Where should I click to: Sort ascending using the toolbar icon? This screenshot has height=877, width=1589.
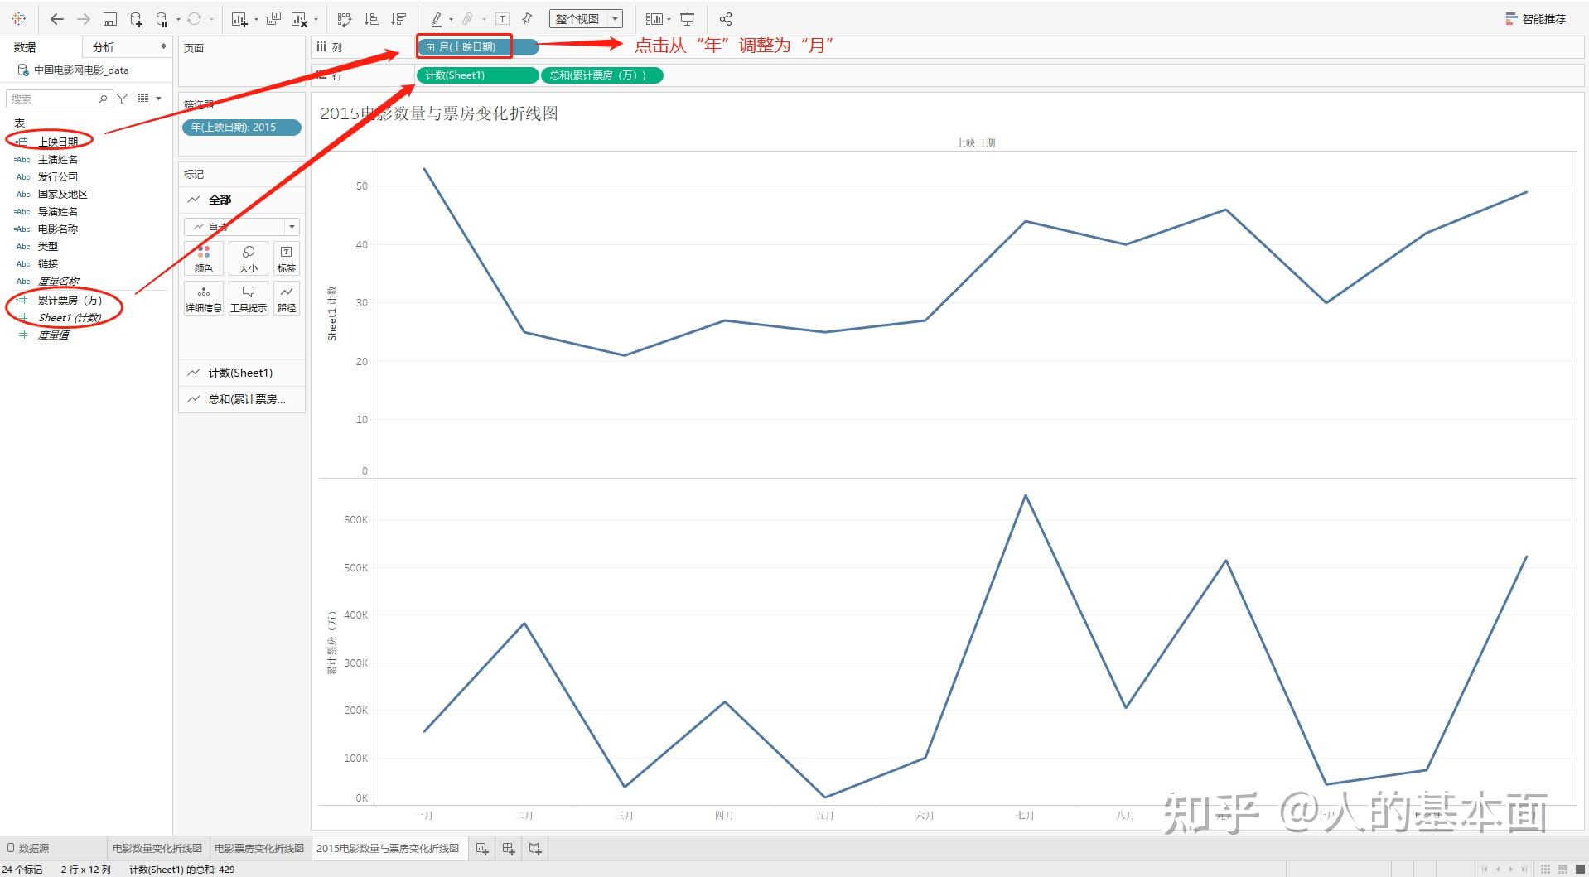pos(372,19)
